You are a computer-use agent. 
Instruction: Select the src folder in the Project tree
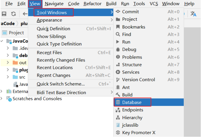coord(22,77)
